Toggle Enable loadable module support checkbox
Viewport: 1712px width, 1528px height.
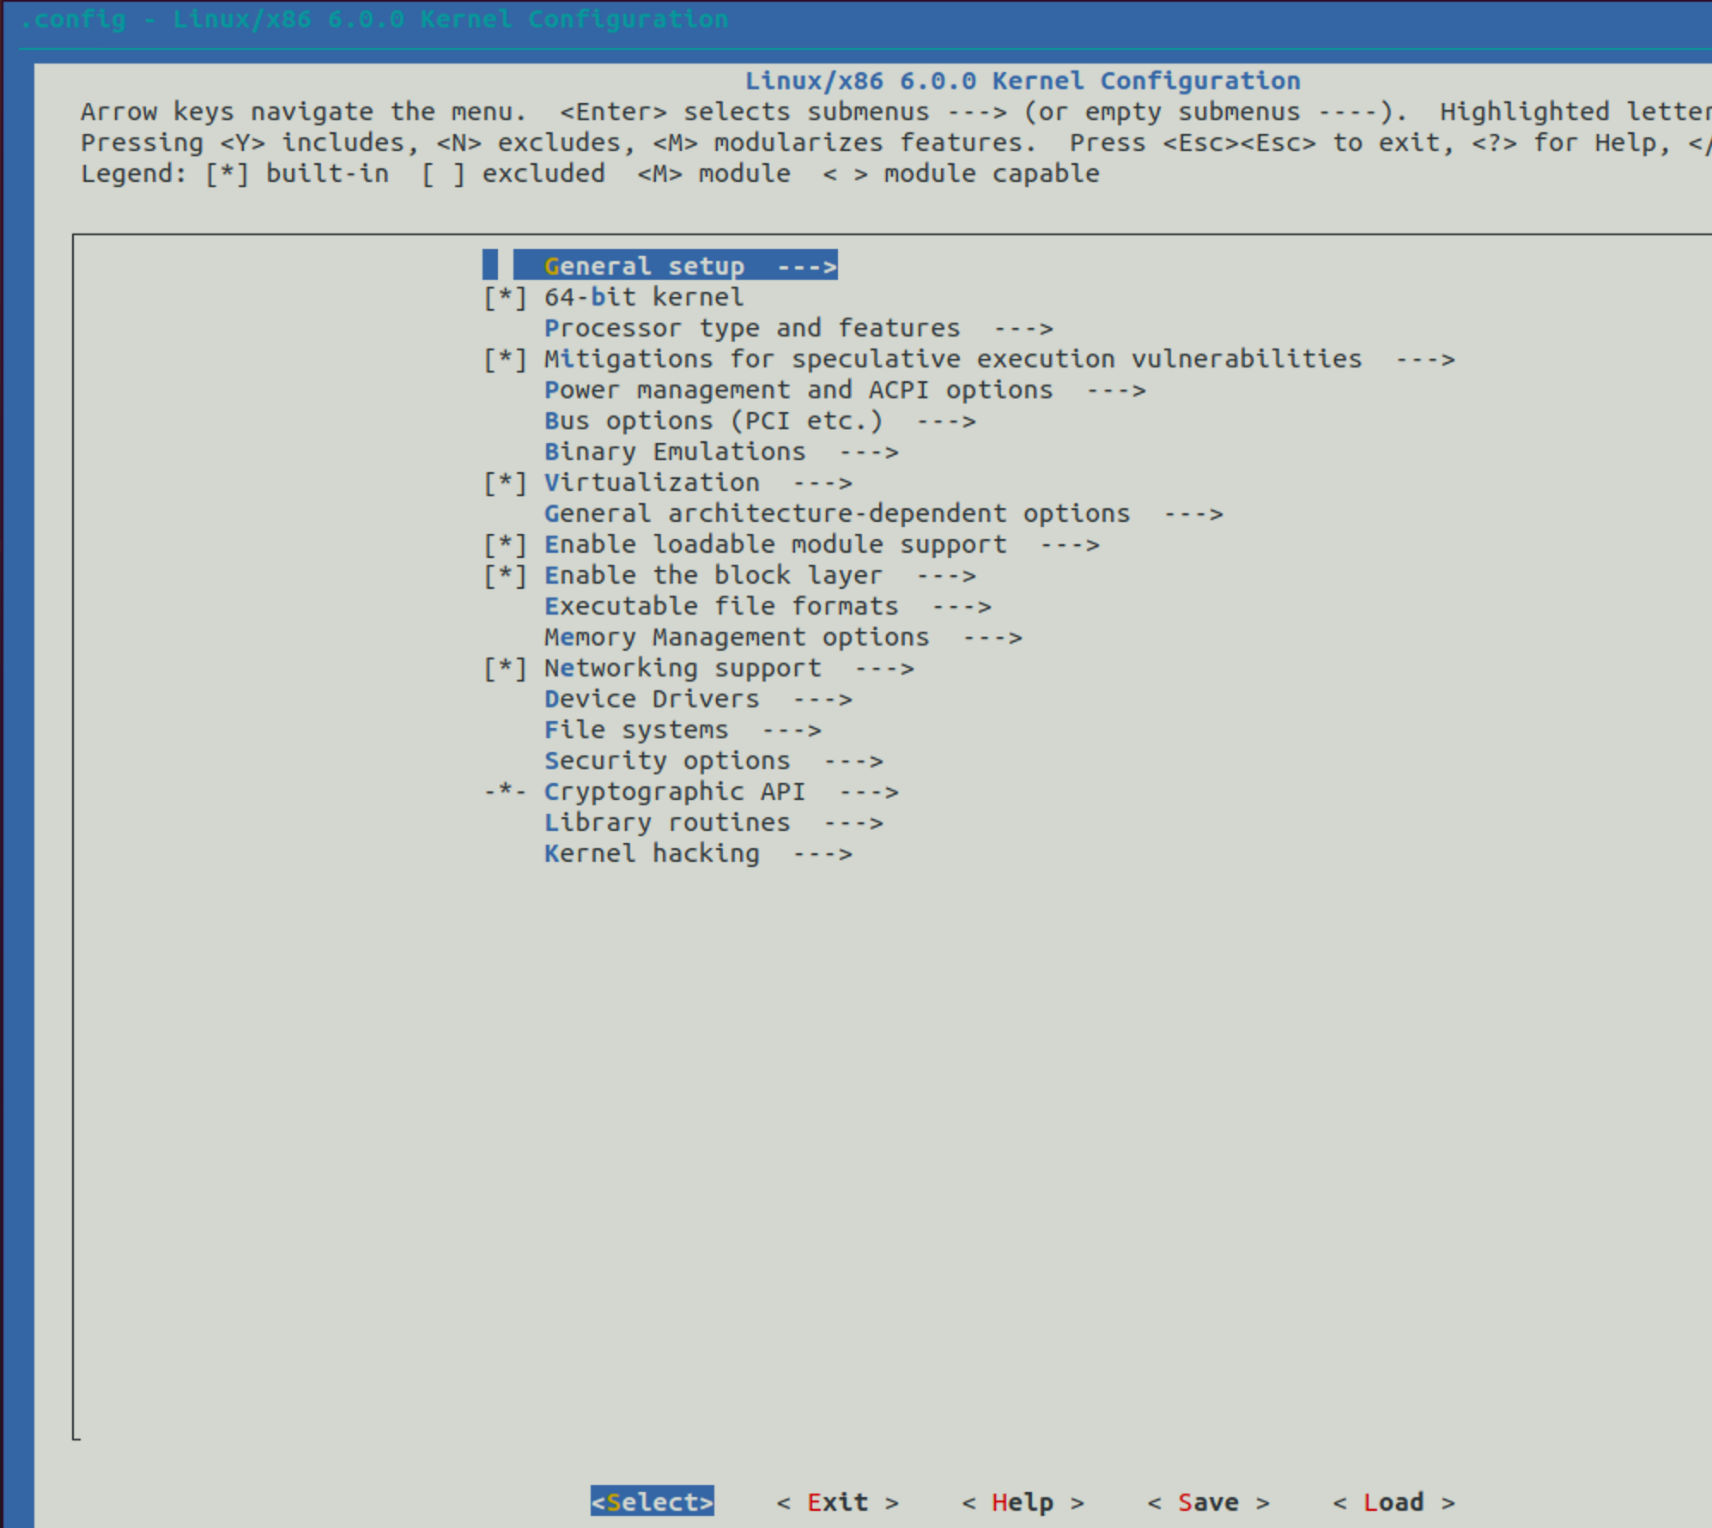[x=505, y=545]
